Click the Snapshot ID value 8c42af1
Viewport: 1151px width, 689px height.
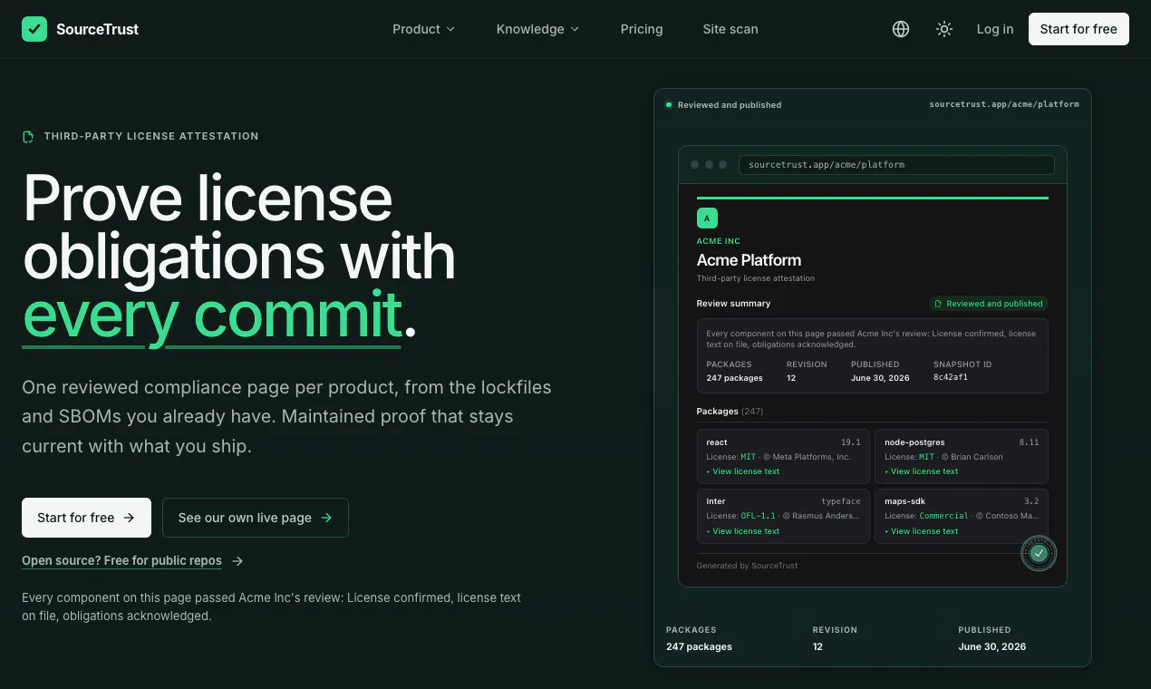click(x=951, y=377)
